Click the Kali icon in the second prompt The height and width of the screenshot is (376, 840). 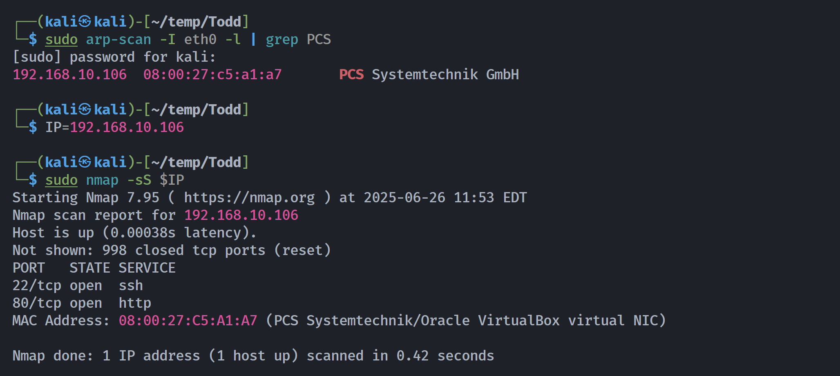(x=85, y=109)
